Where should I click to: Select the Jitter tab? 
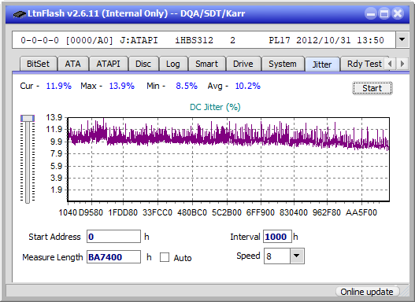click(x=322, y=64)
